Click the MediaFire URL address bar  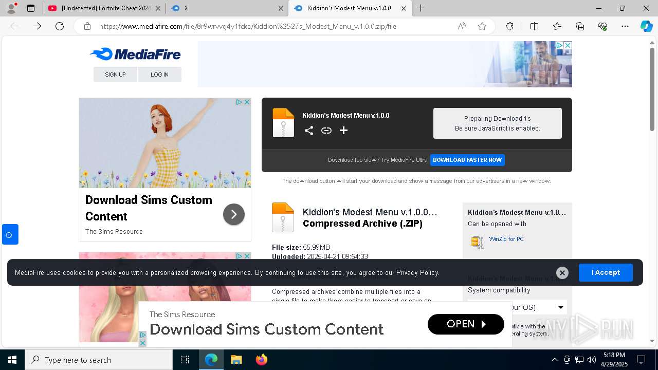pyautogui.click(x=247, y=26)
